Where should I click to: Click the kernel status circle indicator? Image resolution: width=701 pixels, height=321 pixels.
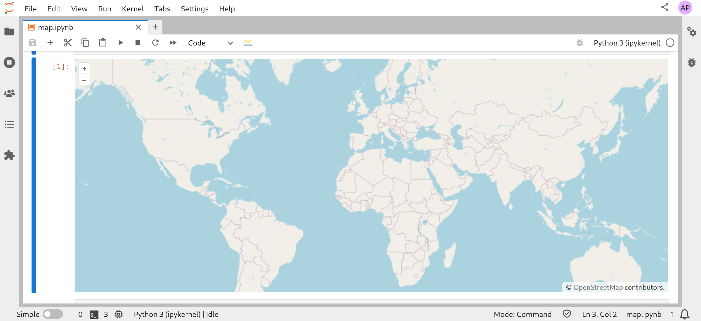(x=670, y=43)
